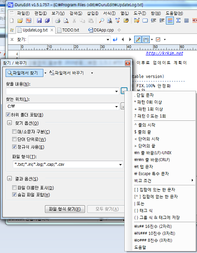Go to previous match with left arrow

coord(123,39)
